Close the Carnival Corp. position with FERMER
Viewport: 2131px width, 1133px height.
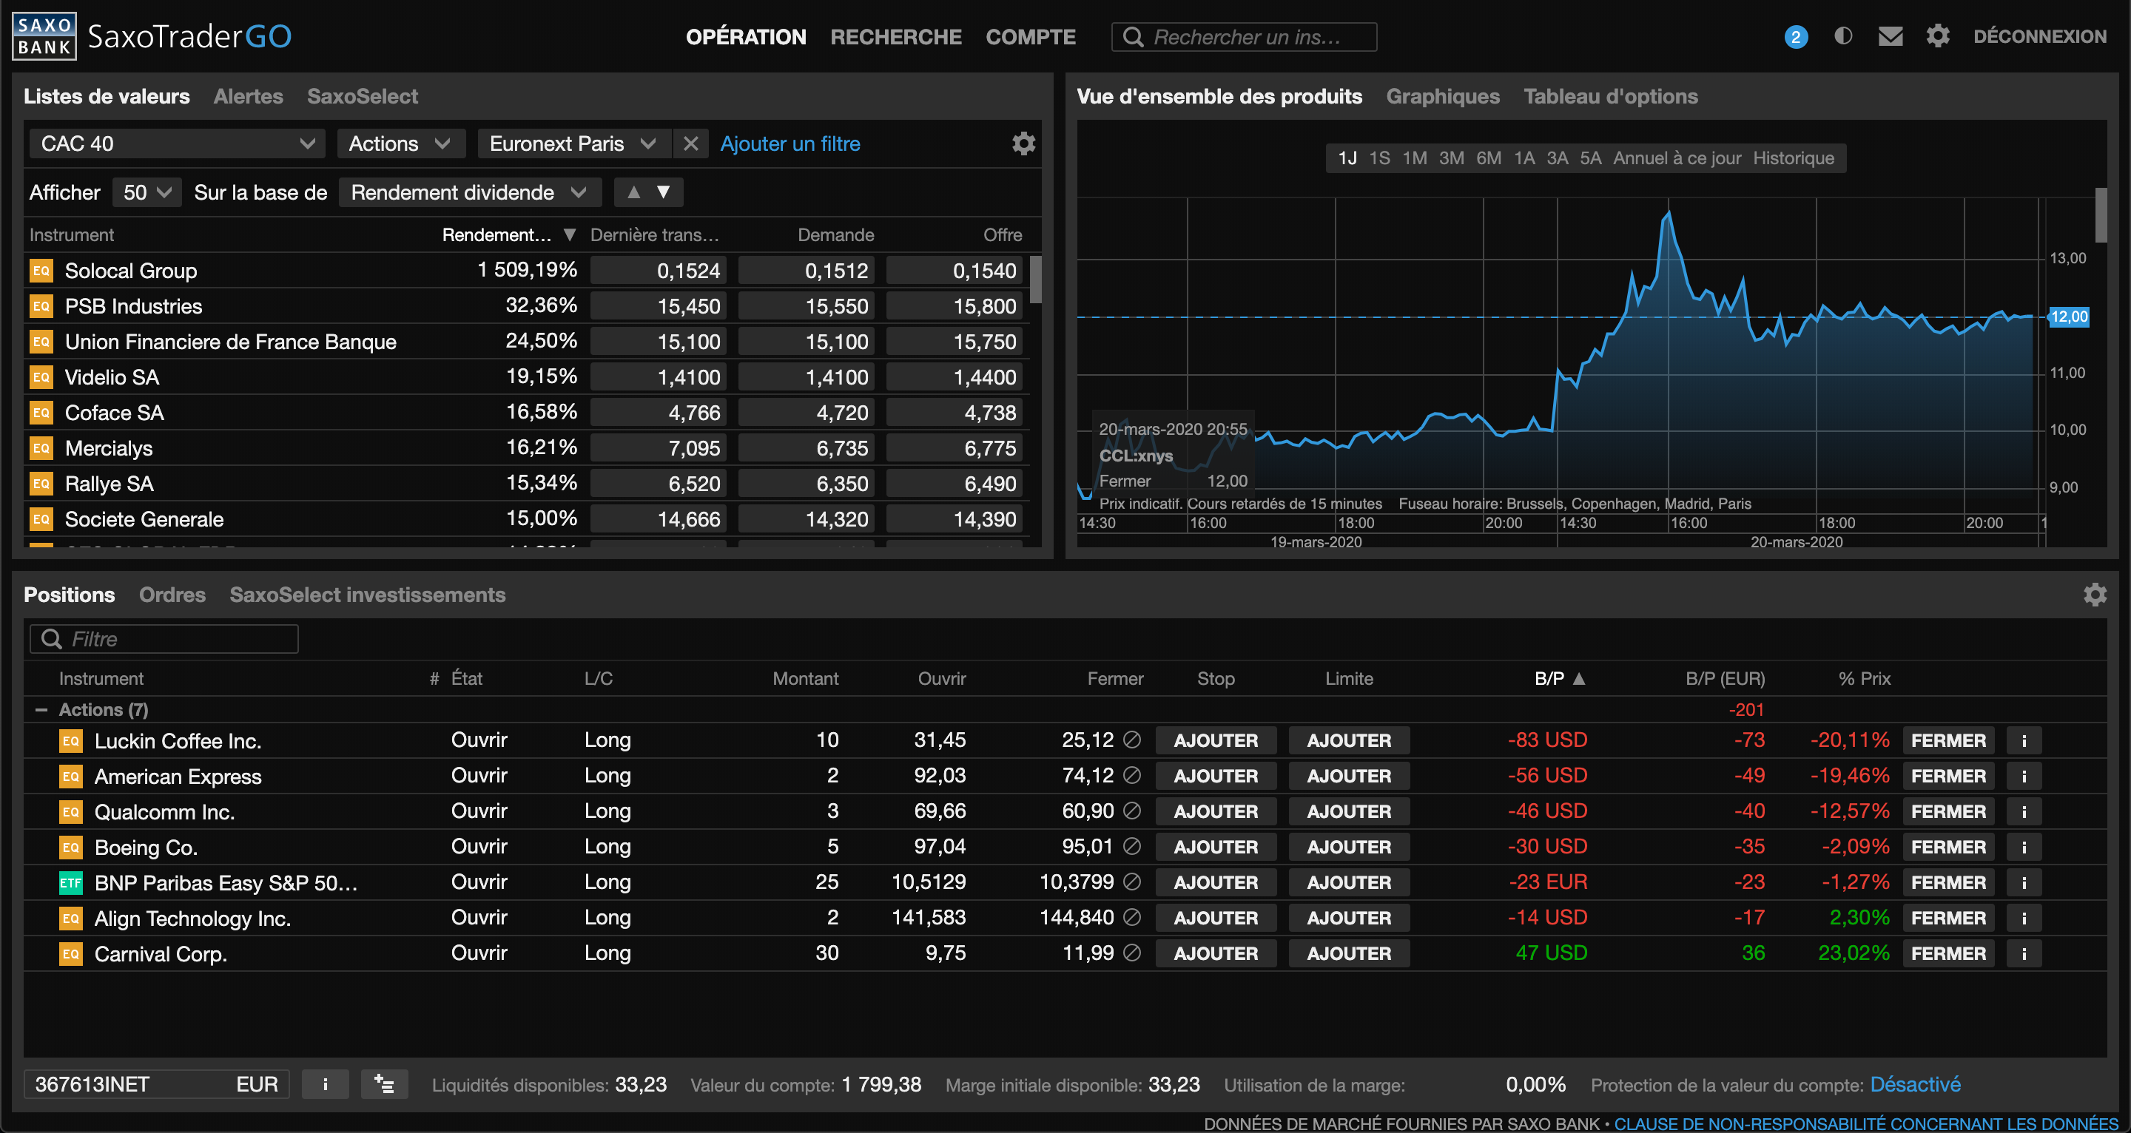tap(1948, 954)
